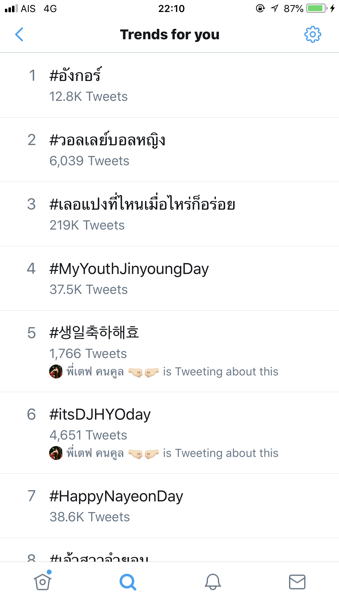Tap profile avatar under Korean hashtag trend

tap(56, 372)
